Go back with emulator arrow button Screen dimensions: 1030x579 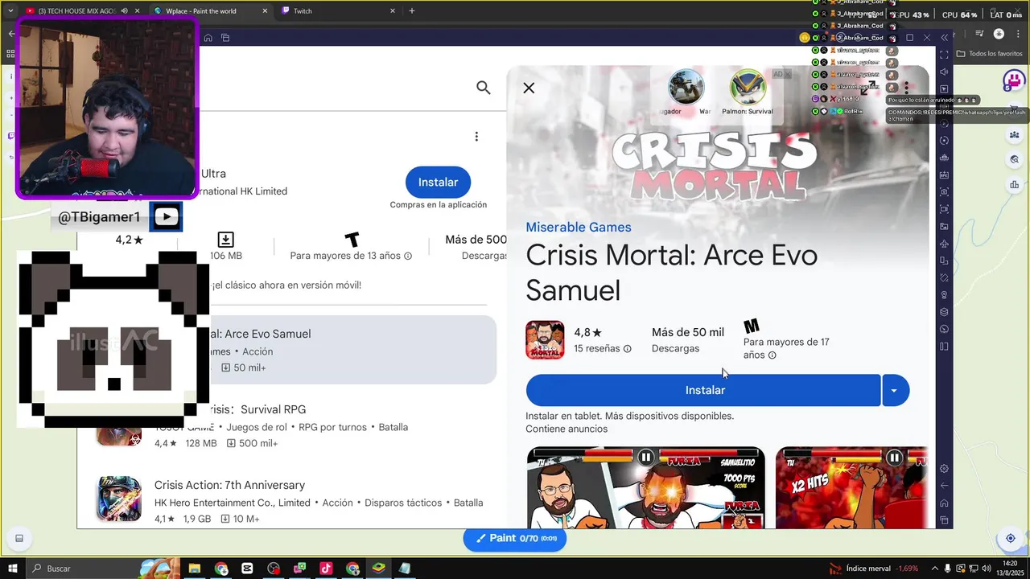click(945, 486)
